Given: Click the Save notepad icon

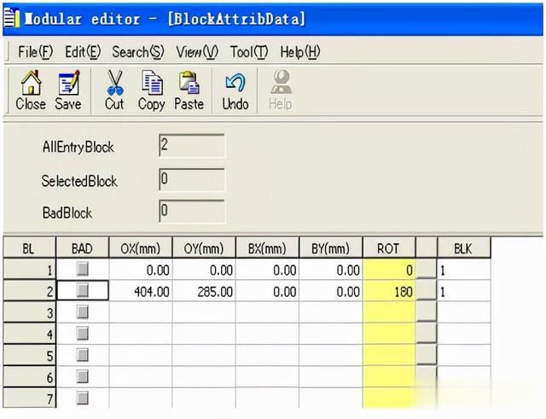Looking at the screenshot, I should point(68,83).
